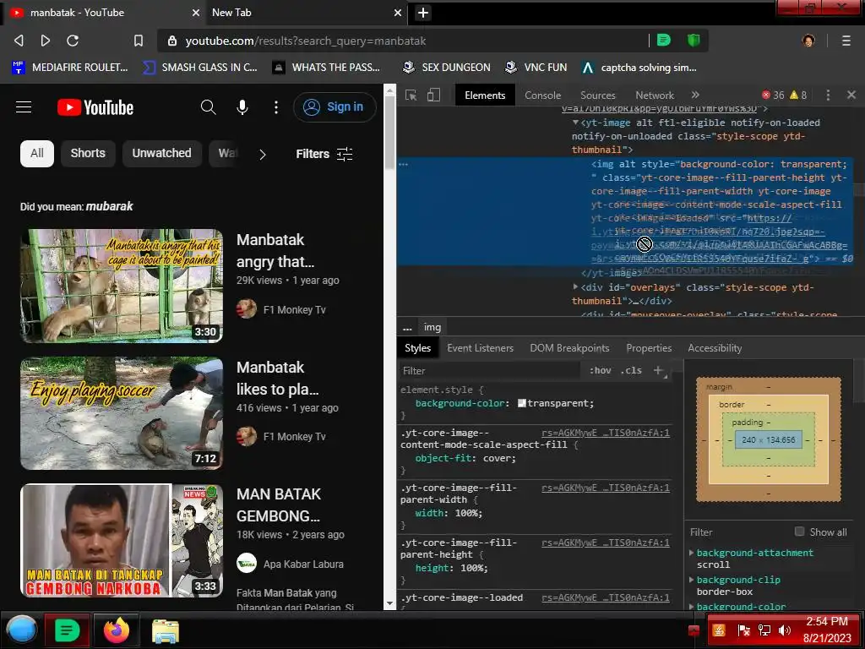This screenshot has height=649, width=865.
Task: Open video titled 'Manbatak likes to pla...'
Action: coord(277,378)
